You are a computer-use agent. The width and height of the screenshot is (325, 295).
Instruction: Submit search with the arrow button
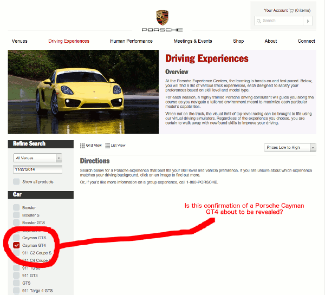point(308,21)
